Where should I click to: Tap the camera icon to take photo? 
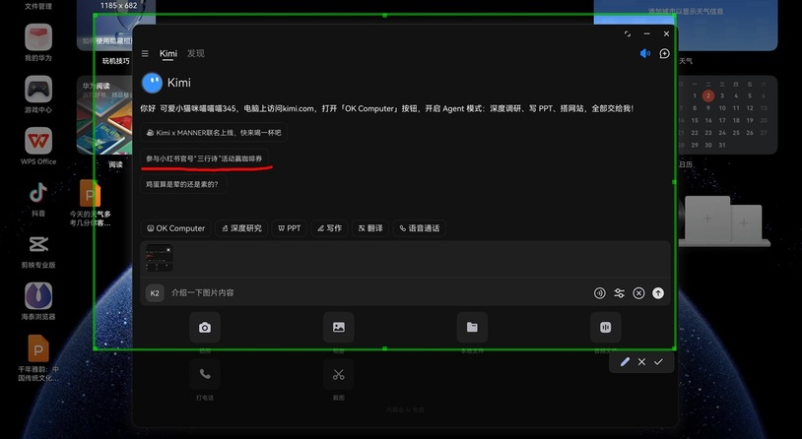[x=205, y=328]
